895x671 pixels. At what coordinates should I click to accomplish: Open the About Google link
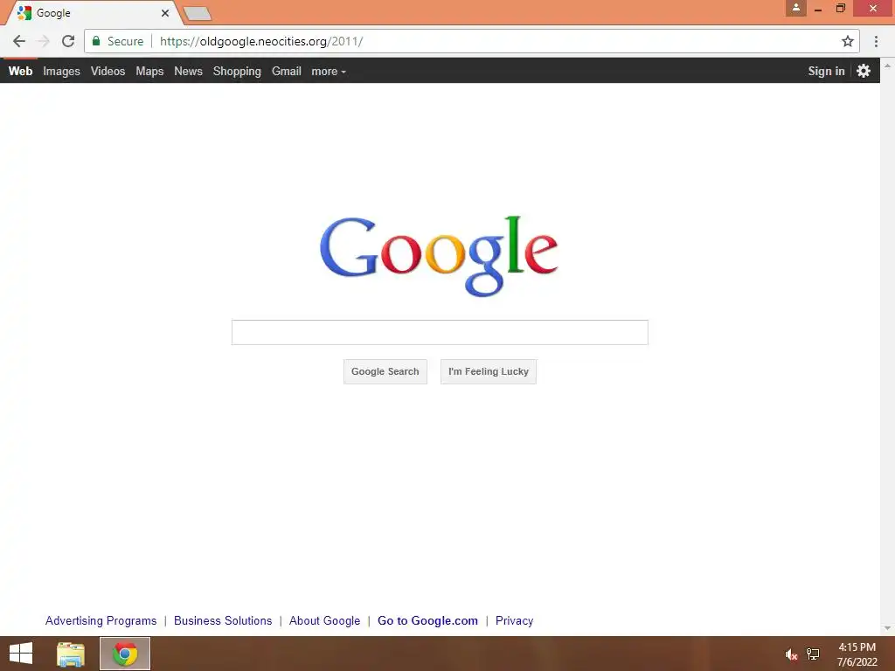coord(325,621)
